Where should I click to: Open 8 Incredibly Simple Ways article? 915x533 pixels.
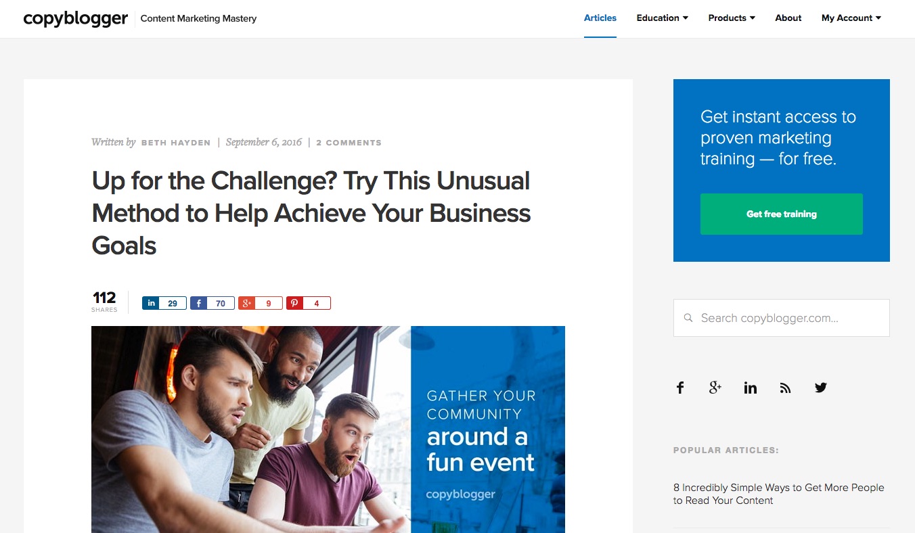pos(779,494)
